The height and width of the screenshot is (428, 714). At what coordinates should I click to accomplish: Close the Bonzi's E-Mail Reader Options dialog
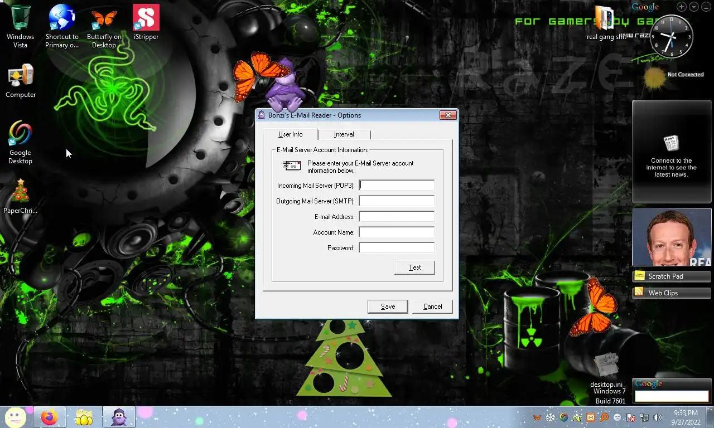coord(448,115)
